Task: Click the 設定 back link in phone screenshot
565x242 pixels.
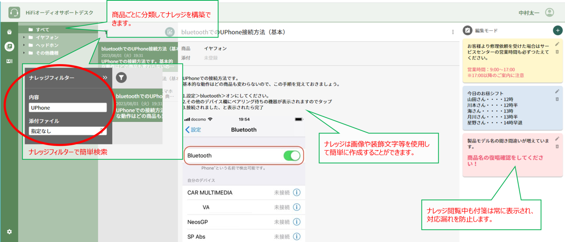Action: click(193, 130)
